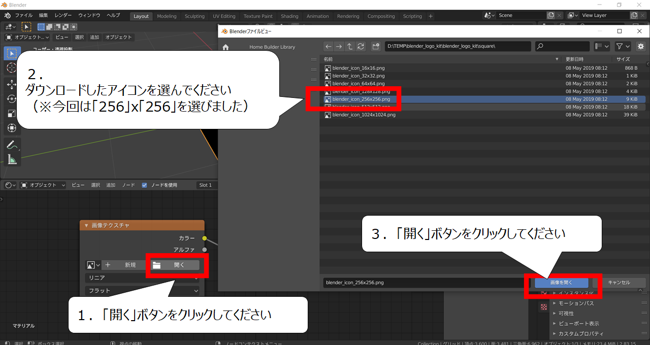The height and width of the screenshot is (345, 650).
Task: Go back in the file browser
Action: point(329,46)
